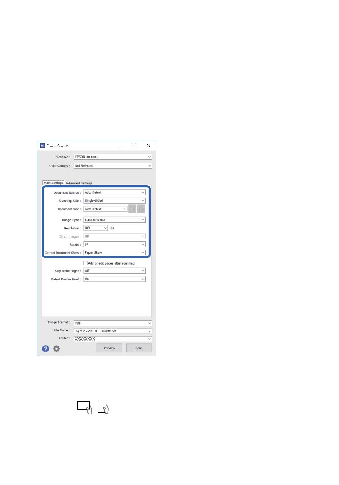
Task: Expand the Document Source dropdown
Action: click(114, 193)
